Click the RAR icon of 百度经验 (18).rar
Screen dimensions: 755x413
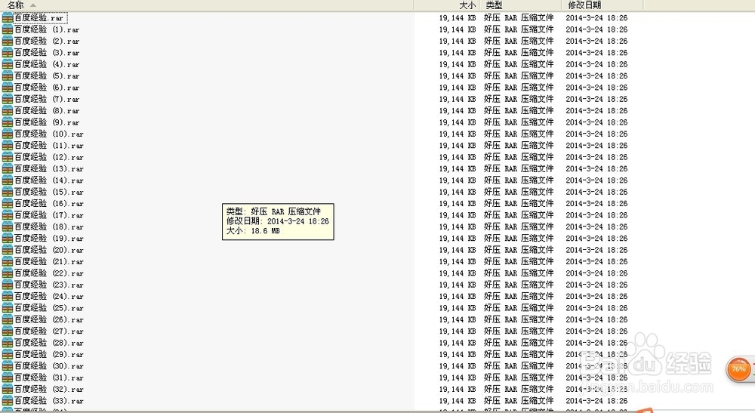8,227
